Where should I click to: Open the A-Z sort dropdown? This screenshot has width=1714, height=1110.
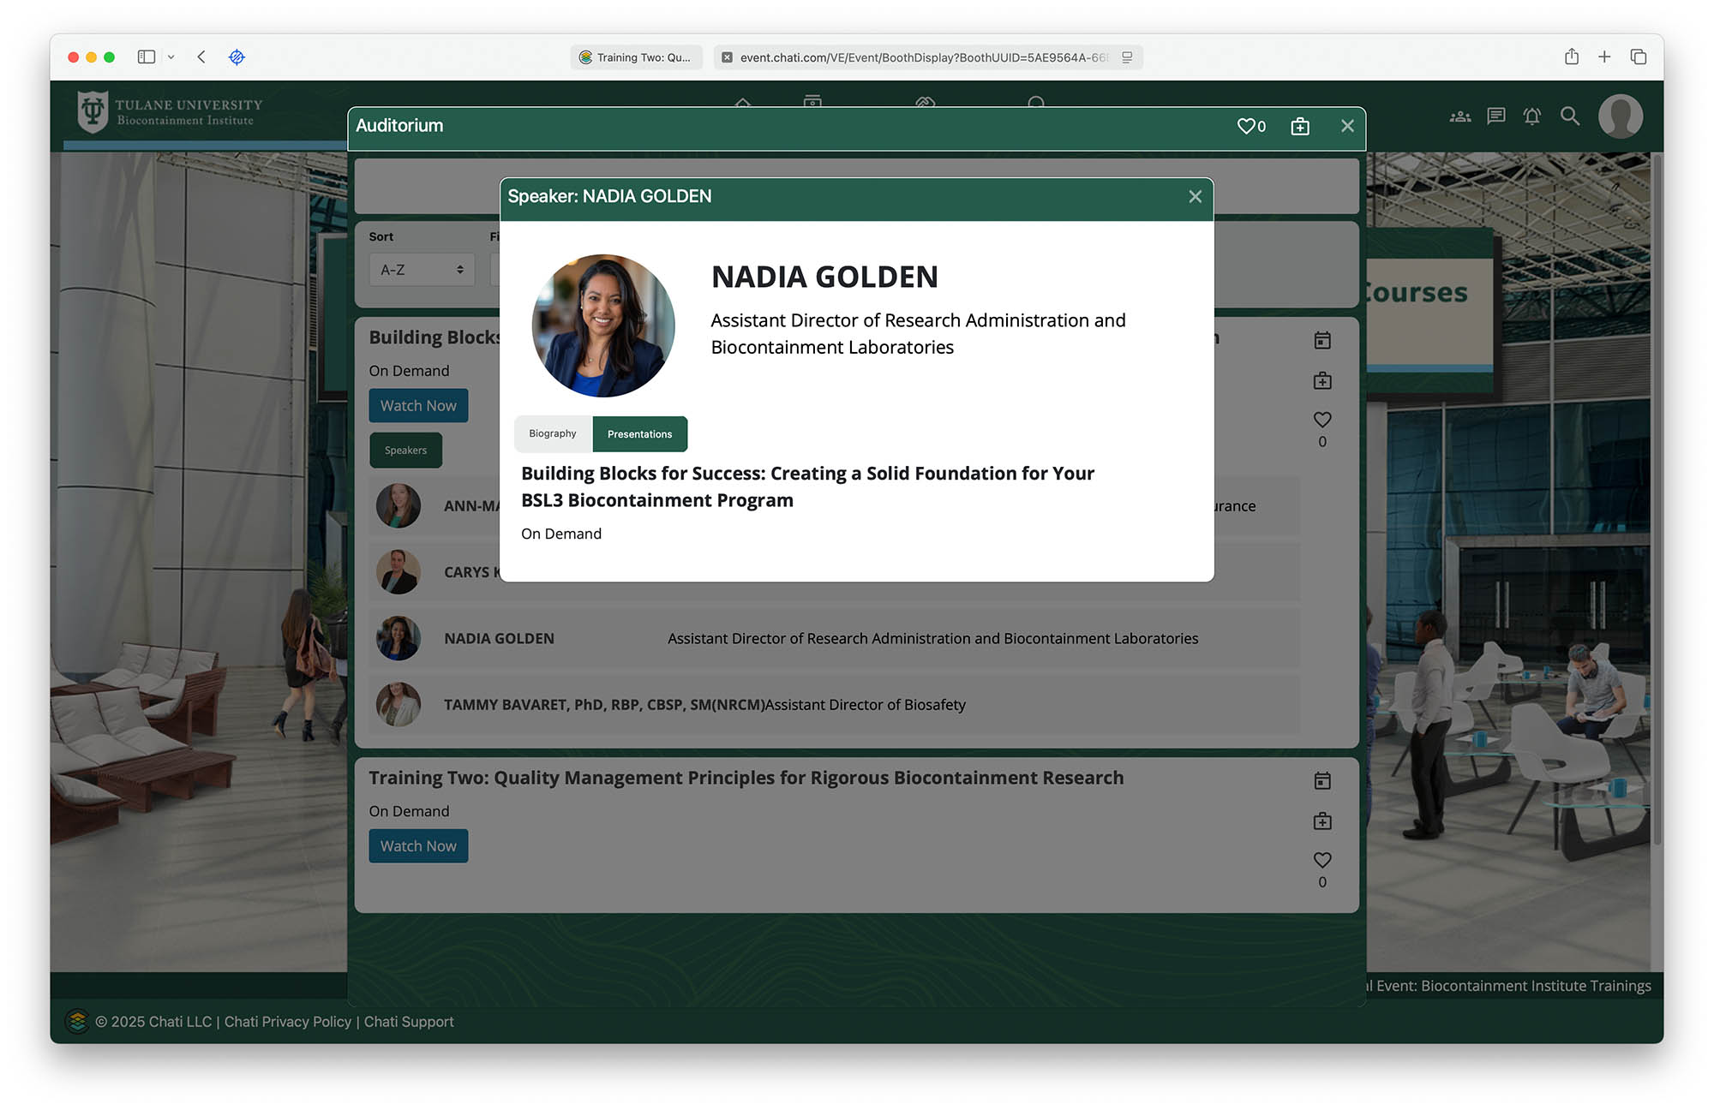(x=421, y=270)
